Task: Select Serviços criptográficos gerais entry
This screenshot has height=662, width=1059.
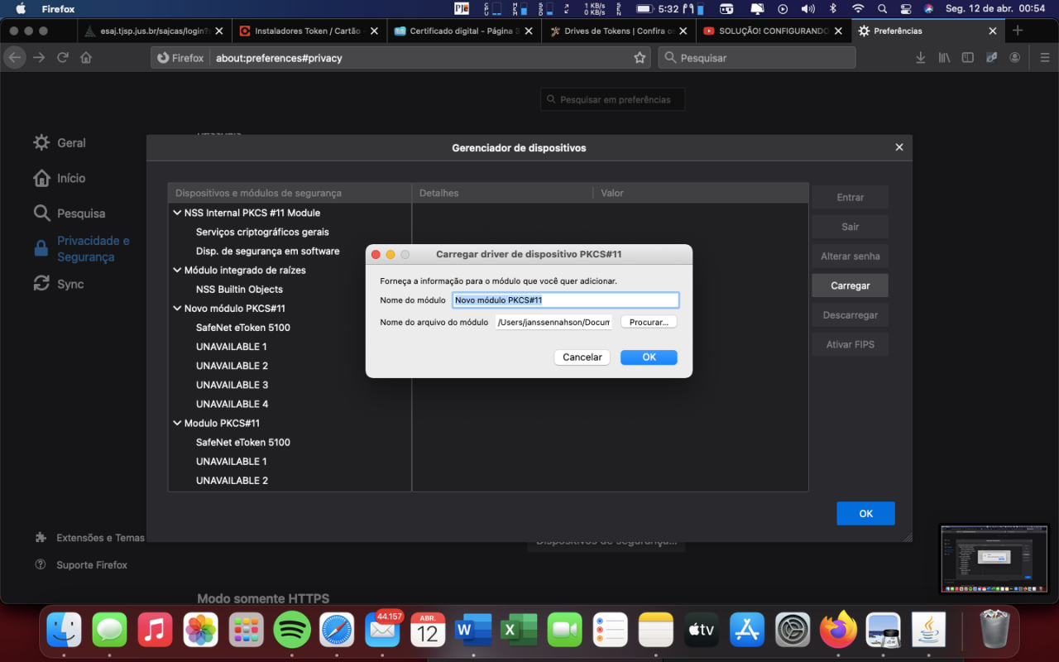Action: (262, 232)
